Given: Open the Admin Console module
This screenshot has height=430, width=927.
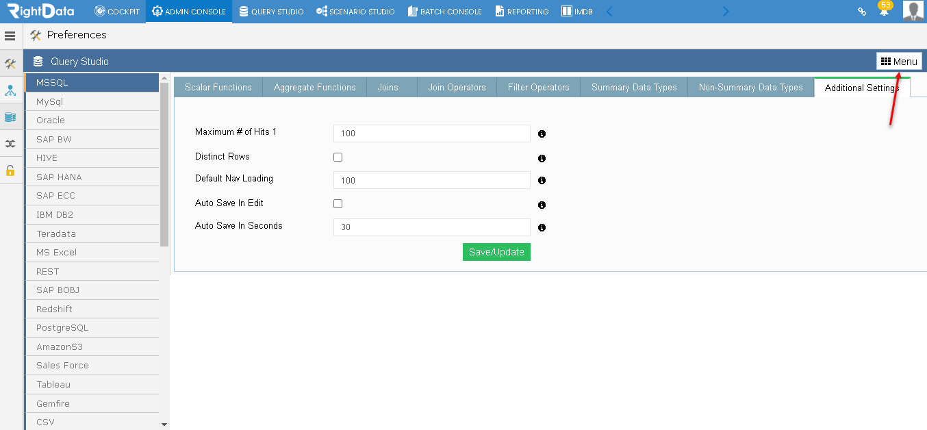Looking at the screenshot, I should click(x=189, y=12).
